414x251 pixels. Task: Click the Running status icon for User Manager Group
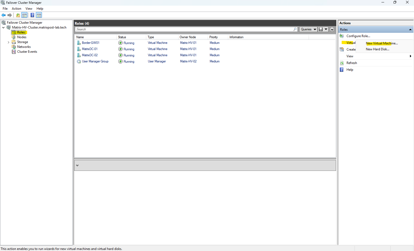[120, 61]
